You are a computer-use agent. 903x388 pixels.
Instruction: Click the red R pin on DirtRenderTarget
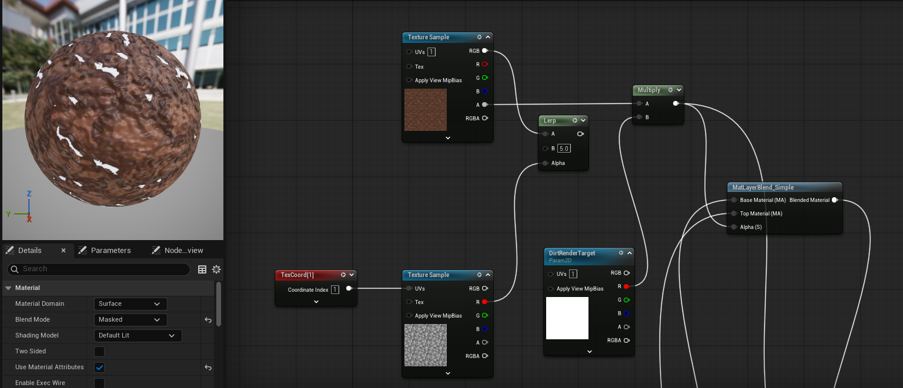coord(626,286)
